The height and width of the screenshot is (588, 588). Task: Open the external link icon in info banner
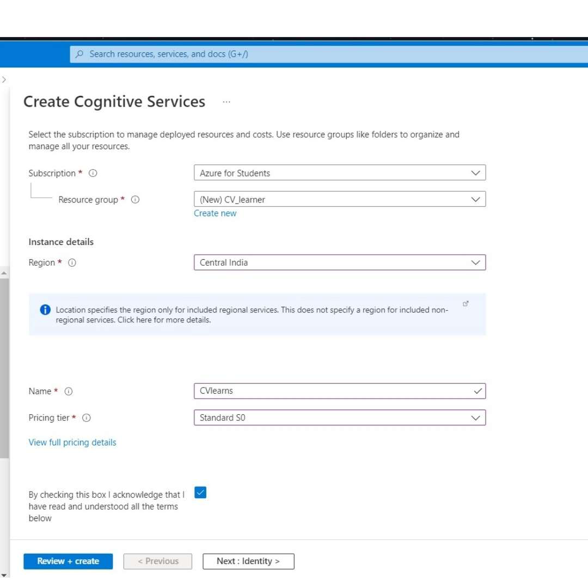pos(465,304)
